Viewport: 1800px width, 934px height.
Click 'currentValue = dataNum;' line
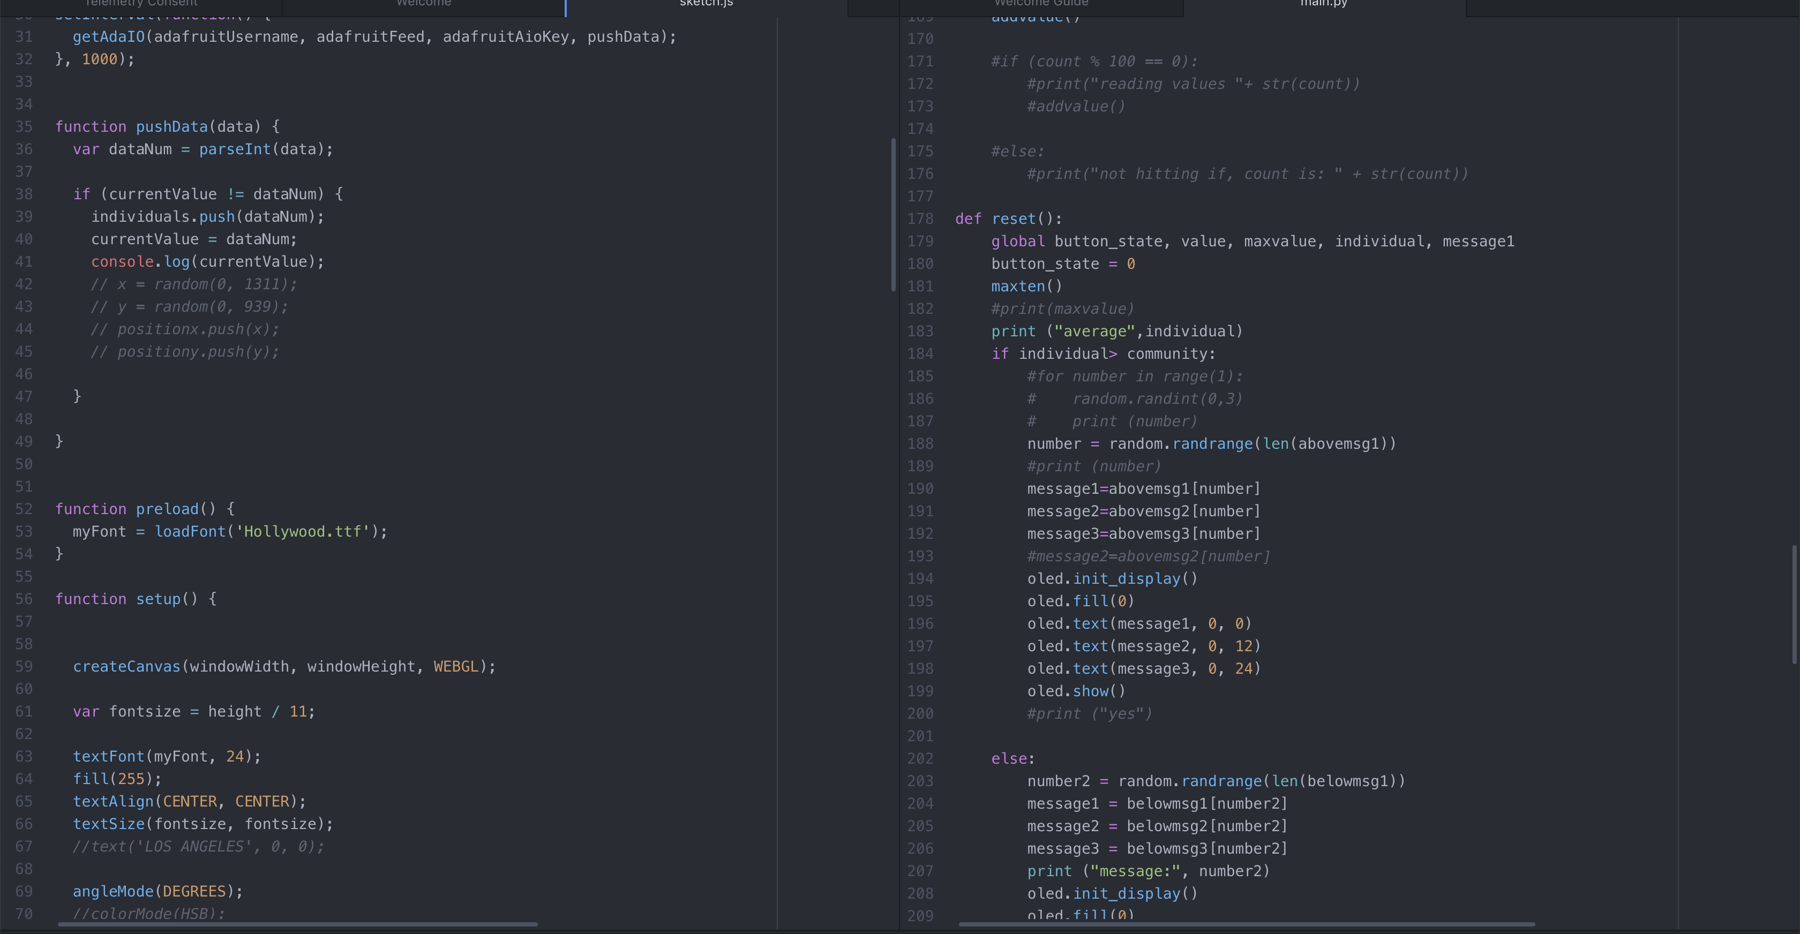click(194, 239)
